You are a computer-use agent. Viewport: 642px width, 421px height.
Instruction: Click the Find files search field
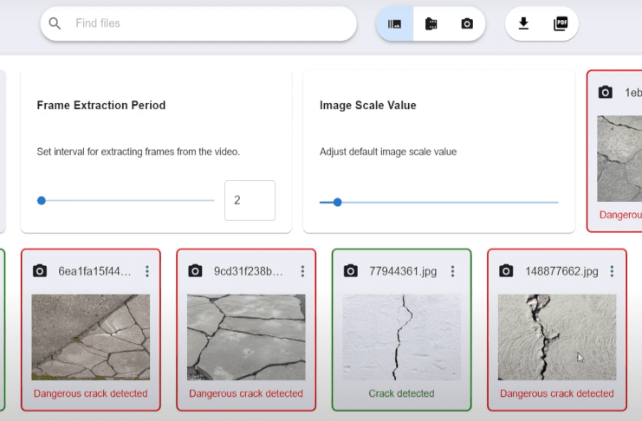[x=208, y=23]
